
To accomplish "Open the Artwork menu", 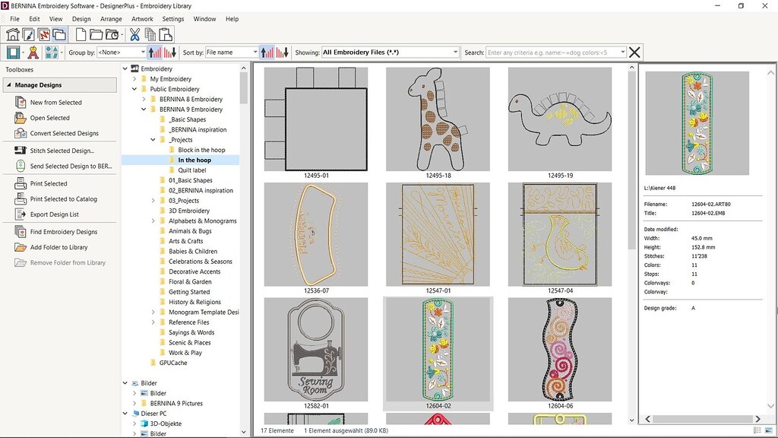I will 142,19.
